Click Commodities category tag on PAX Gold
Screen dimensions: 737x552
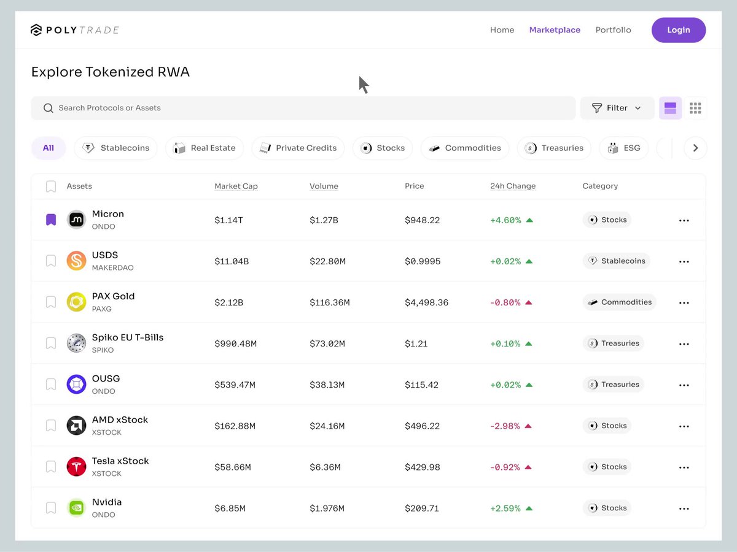coord(619,302)
